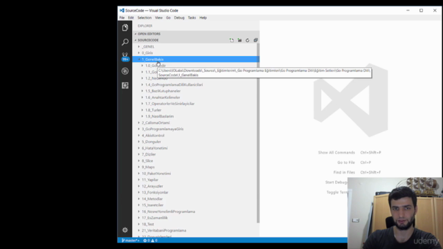Collapse the 1_GenelBakis folder

point(196,59)
